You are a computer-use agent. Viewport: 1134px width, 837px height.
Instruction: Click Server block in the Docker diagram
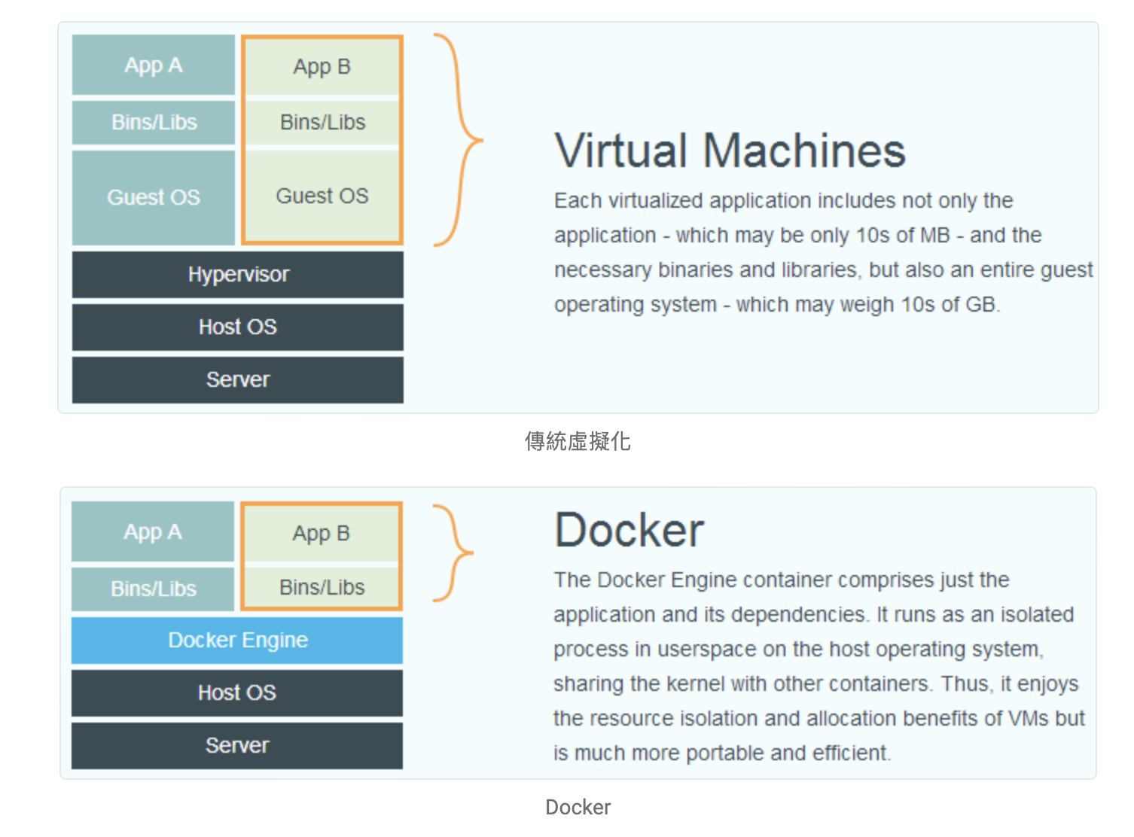pos(237,746)
